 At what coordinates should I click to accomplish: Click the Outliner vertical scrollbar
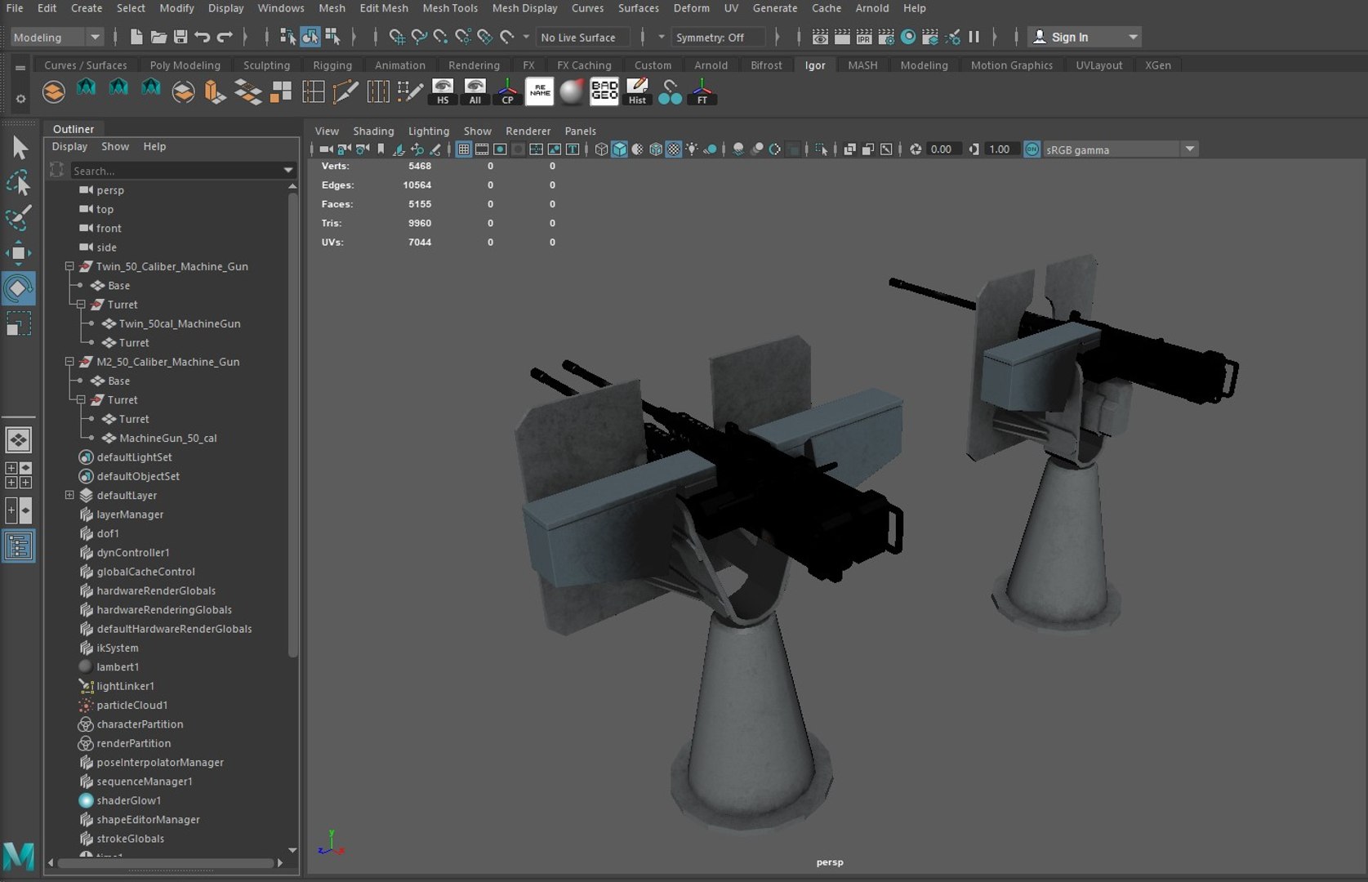coord(292,425)
